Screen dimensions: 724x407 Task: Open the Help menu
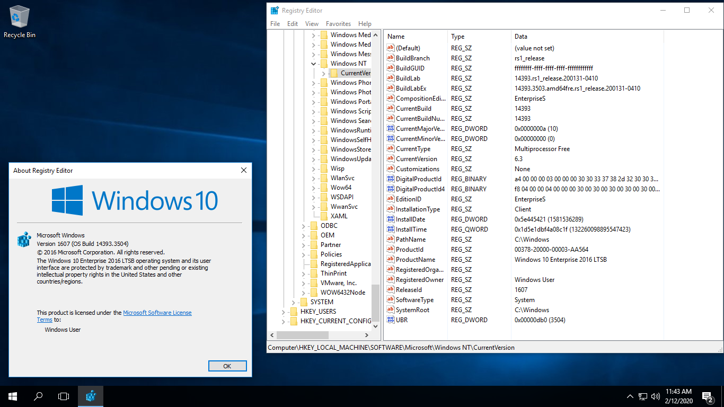pyautogui.click(x=365, y=24)
